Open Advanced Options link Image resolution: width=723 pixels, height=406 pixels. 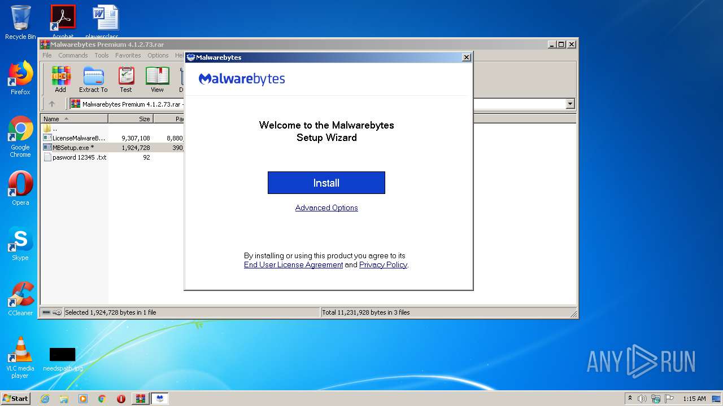click(326, 208)
